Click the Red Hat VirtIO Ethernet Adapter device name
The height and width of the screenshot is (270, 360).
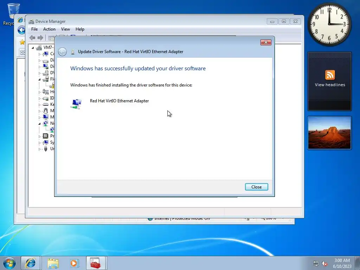[x=119, y=101]
